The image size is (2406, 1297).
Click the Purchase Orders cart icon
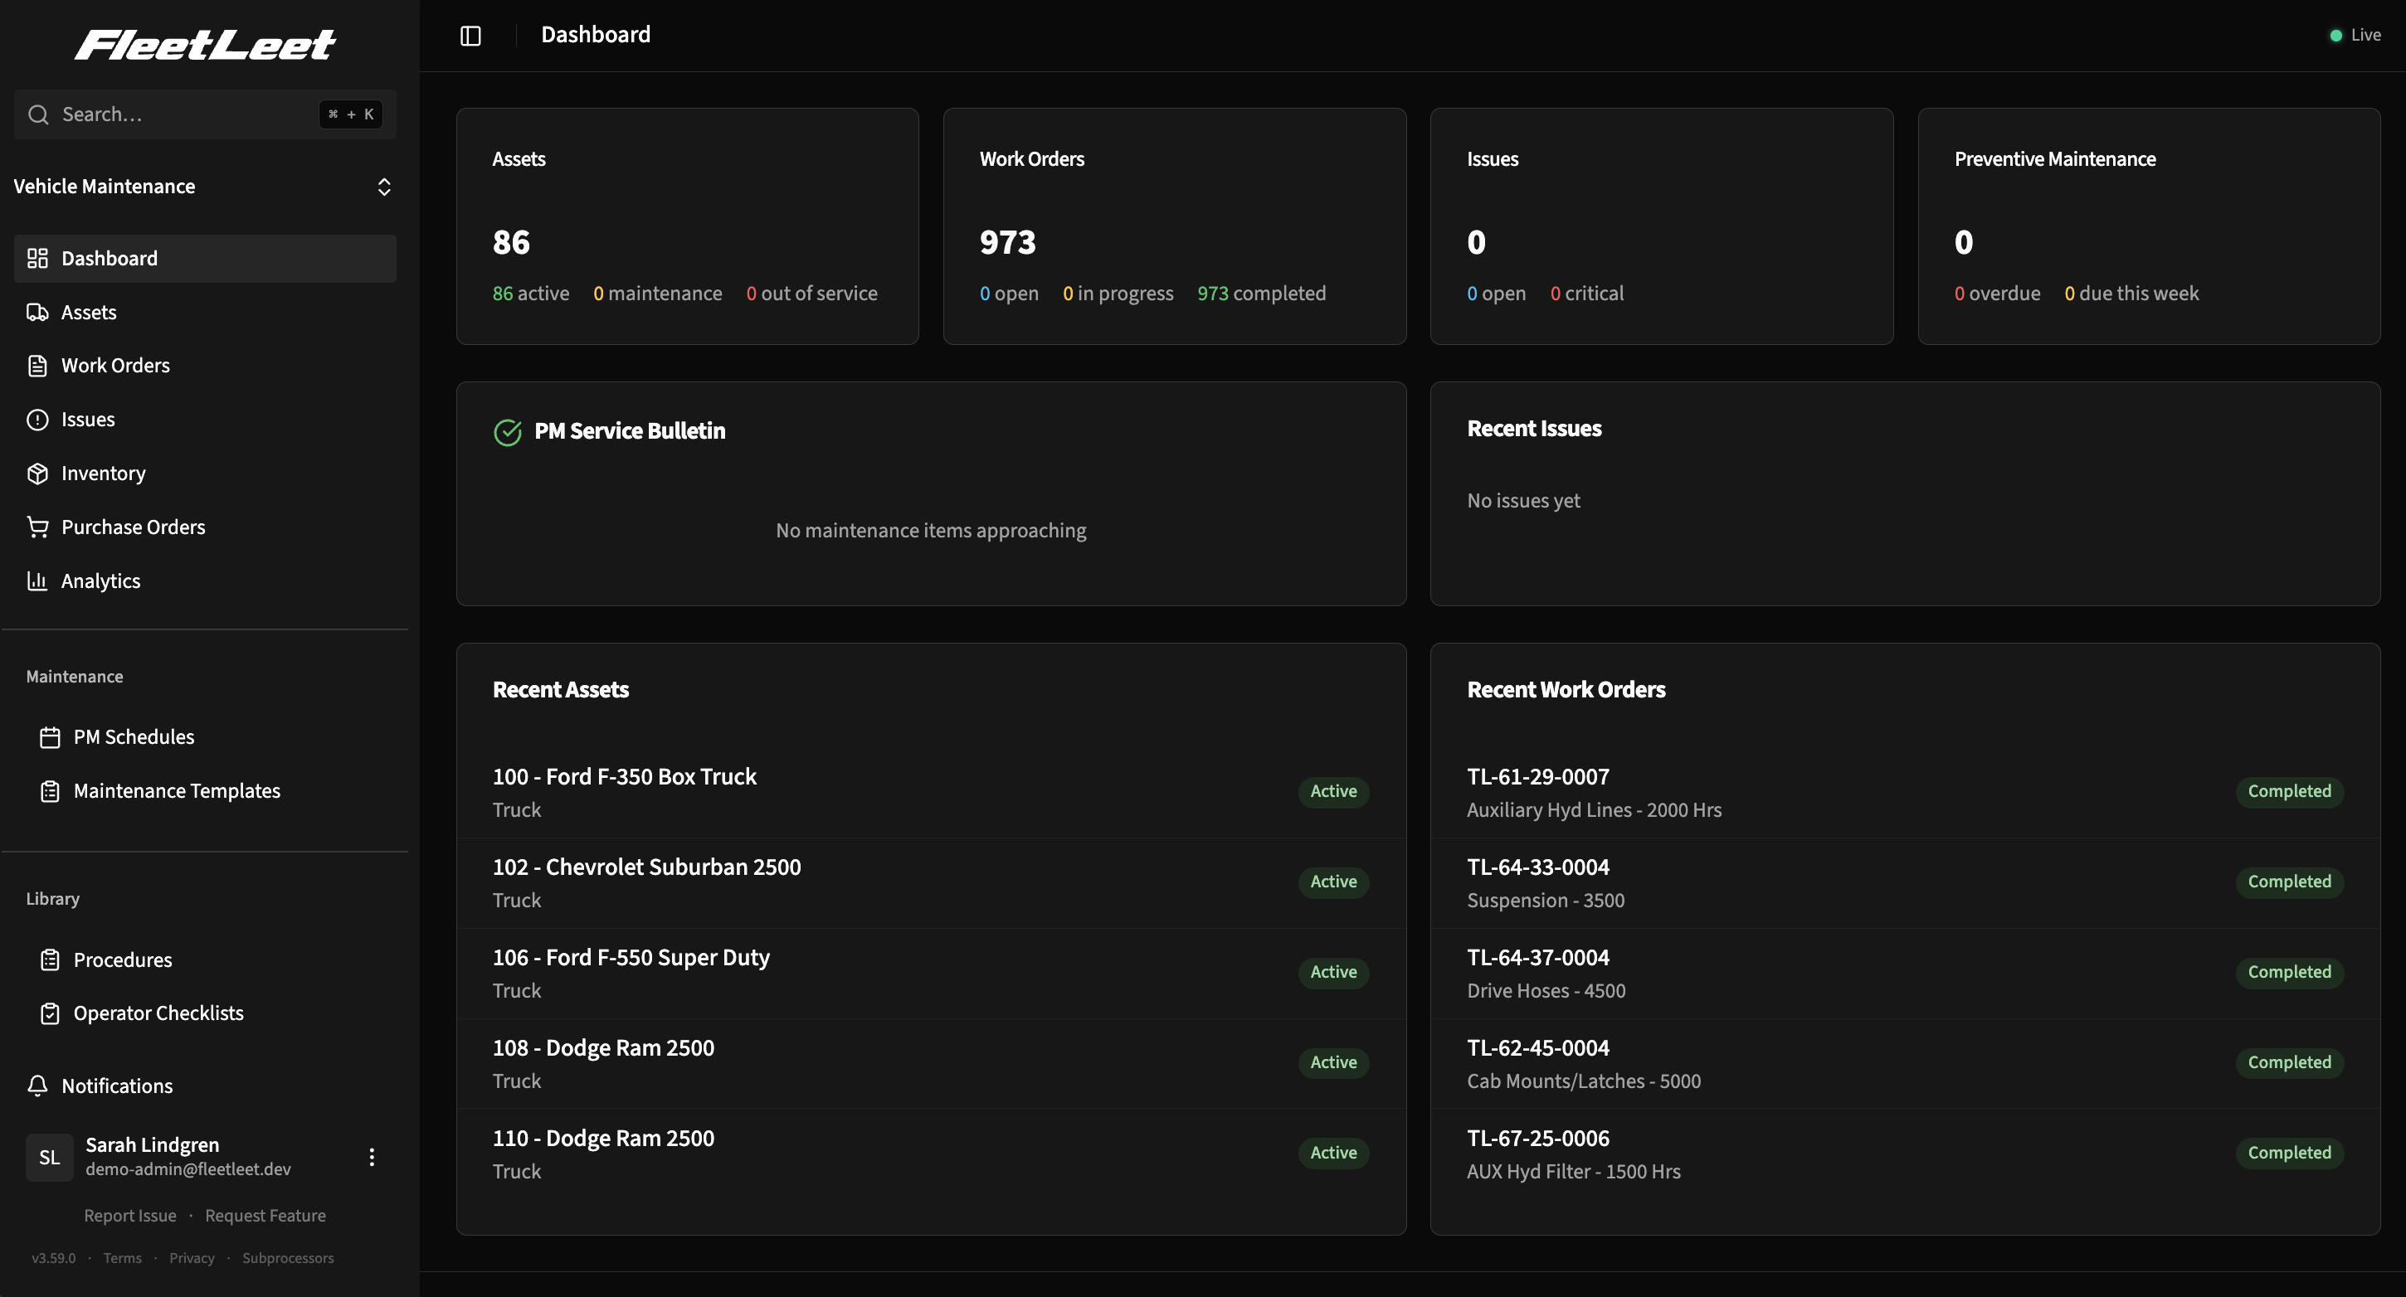click(37, 527)
